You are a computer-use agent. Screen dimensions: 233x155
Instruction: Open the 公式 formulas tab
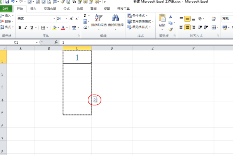point(66,8)
